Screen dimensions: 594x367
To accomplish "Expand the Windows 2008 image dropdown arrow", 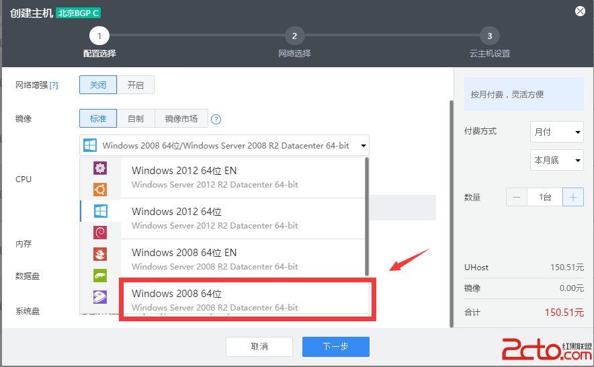I will coord(364,146).
